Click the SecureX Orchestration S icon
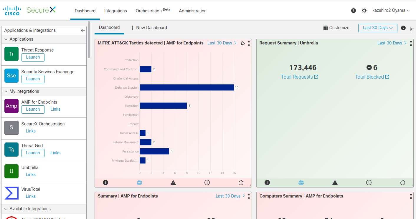416x219 pixels. [x=11, y=128]
